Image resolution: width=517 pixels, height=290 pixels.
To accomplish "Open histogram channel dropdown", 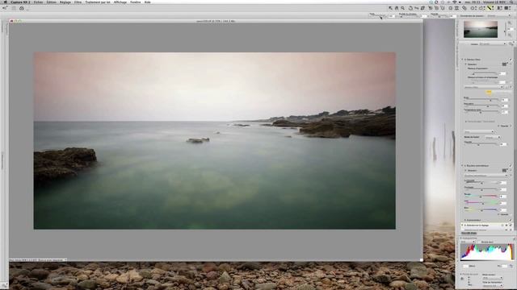I will [x=468, y=242].
